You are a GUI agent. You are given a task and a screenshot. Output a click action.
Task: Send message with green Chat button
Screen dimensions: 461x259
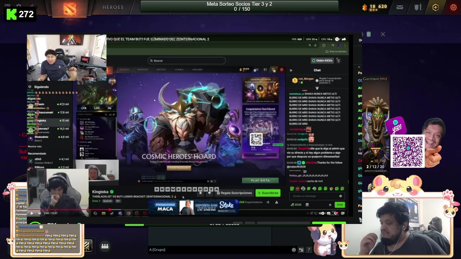click(x=340, y=205)
